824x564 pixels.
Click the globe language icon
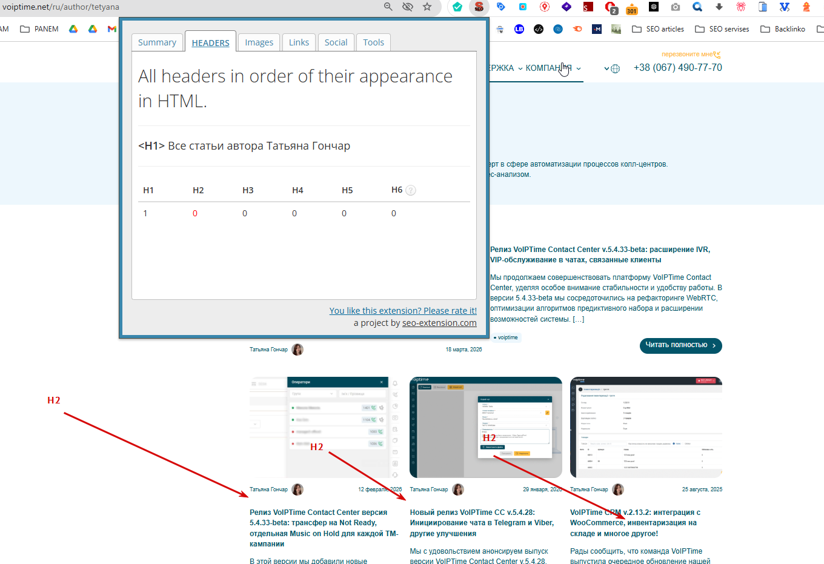[x=616, y=68]
